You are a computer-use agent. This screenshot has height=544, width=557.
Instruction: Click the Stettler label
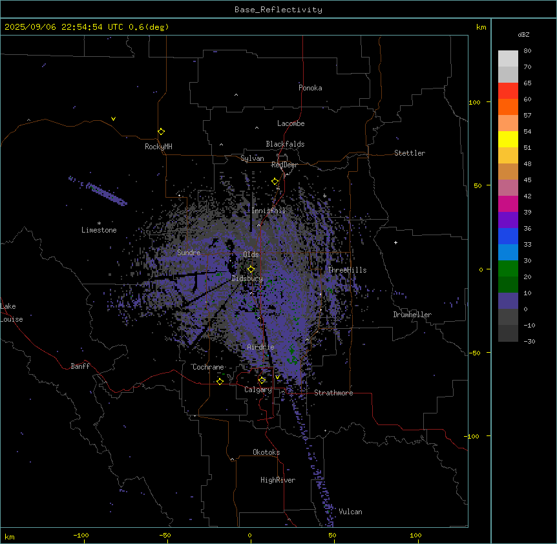pyautogui.click(x=410, y=153)
